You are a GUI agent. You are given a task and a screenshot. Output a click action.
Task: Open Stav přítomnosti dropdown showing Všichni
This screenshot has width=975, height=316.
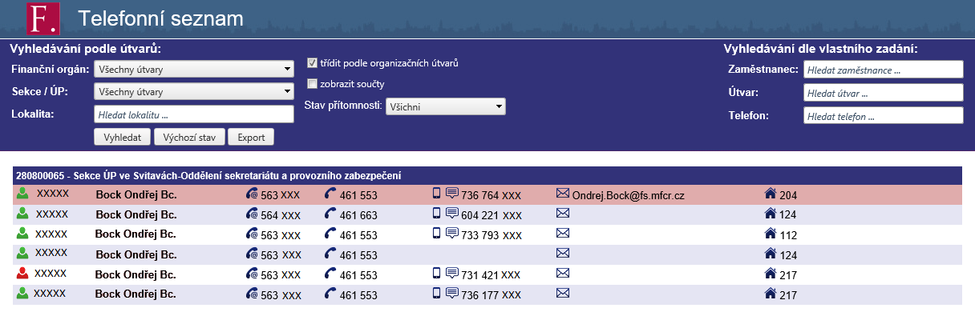tap(445, 106)
